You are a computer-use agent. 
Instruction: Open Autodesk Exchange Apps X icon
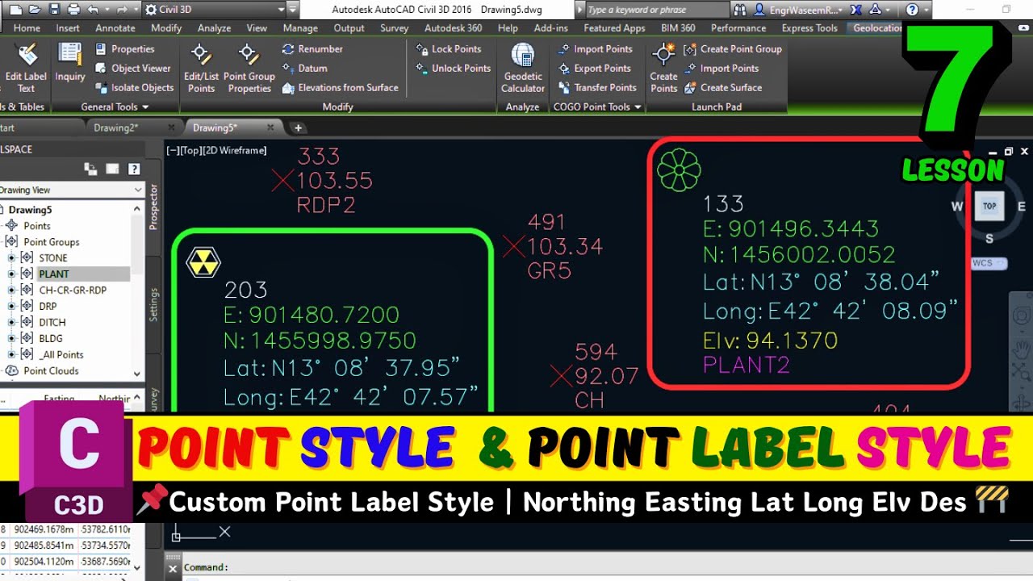tap(856, 10)
